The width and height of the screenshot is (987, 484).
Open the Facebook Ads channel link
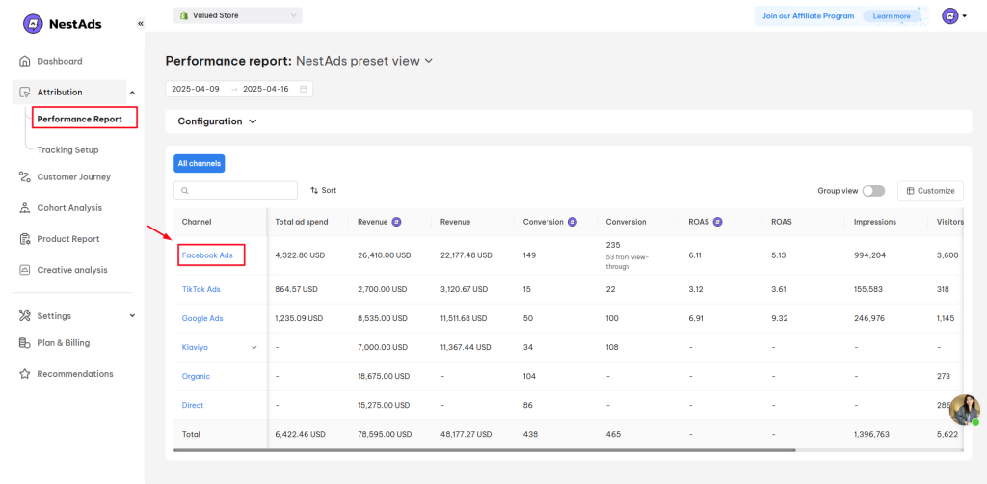(x=207, y=255)
